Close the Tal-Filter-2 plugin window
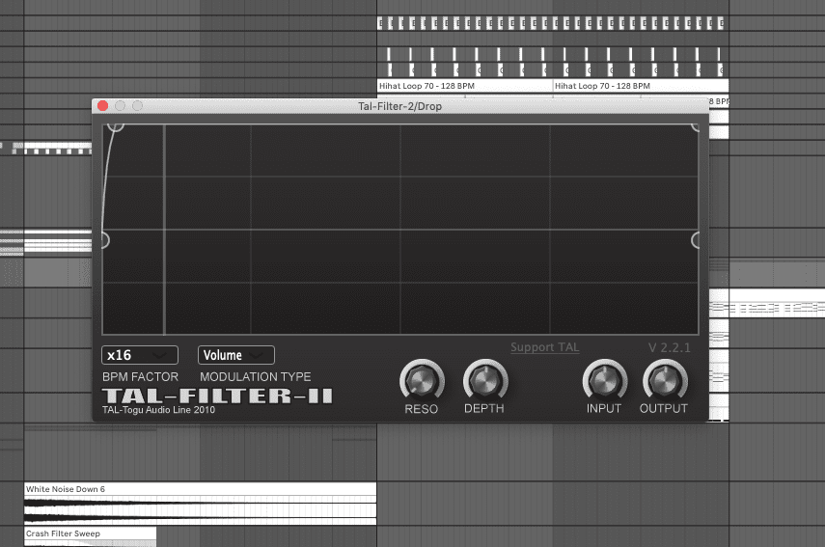The image size is (825, 547). [103, 106]
